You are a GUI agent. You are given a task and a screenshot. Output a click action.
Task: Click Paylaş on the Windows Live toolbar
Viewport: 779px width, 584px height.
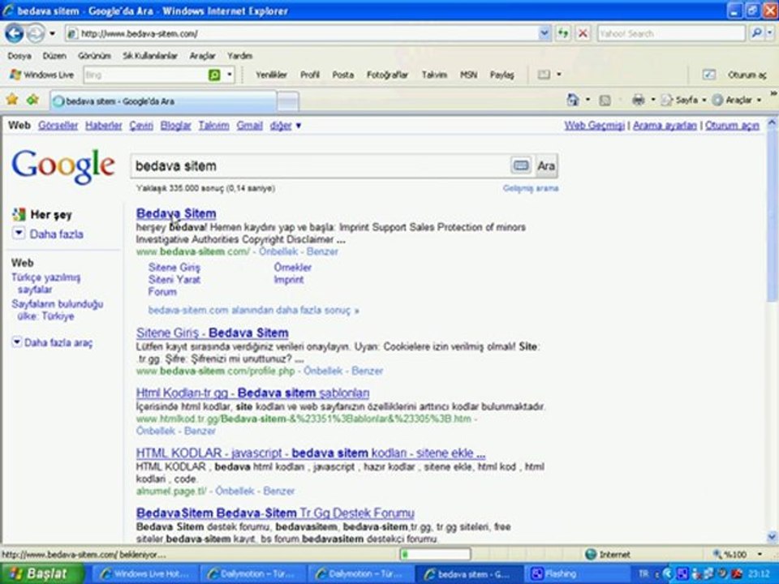click(501, 75)
